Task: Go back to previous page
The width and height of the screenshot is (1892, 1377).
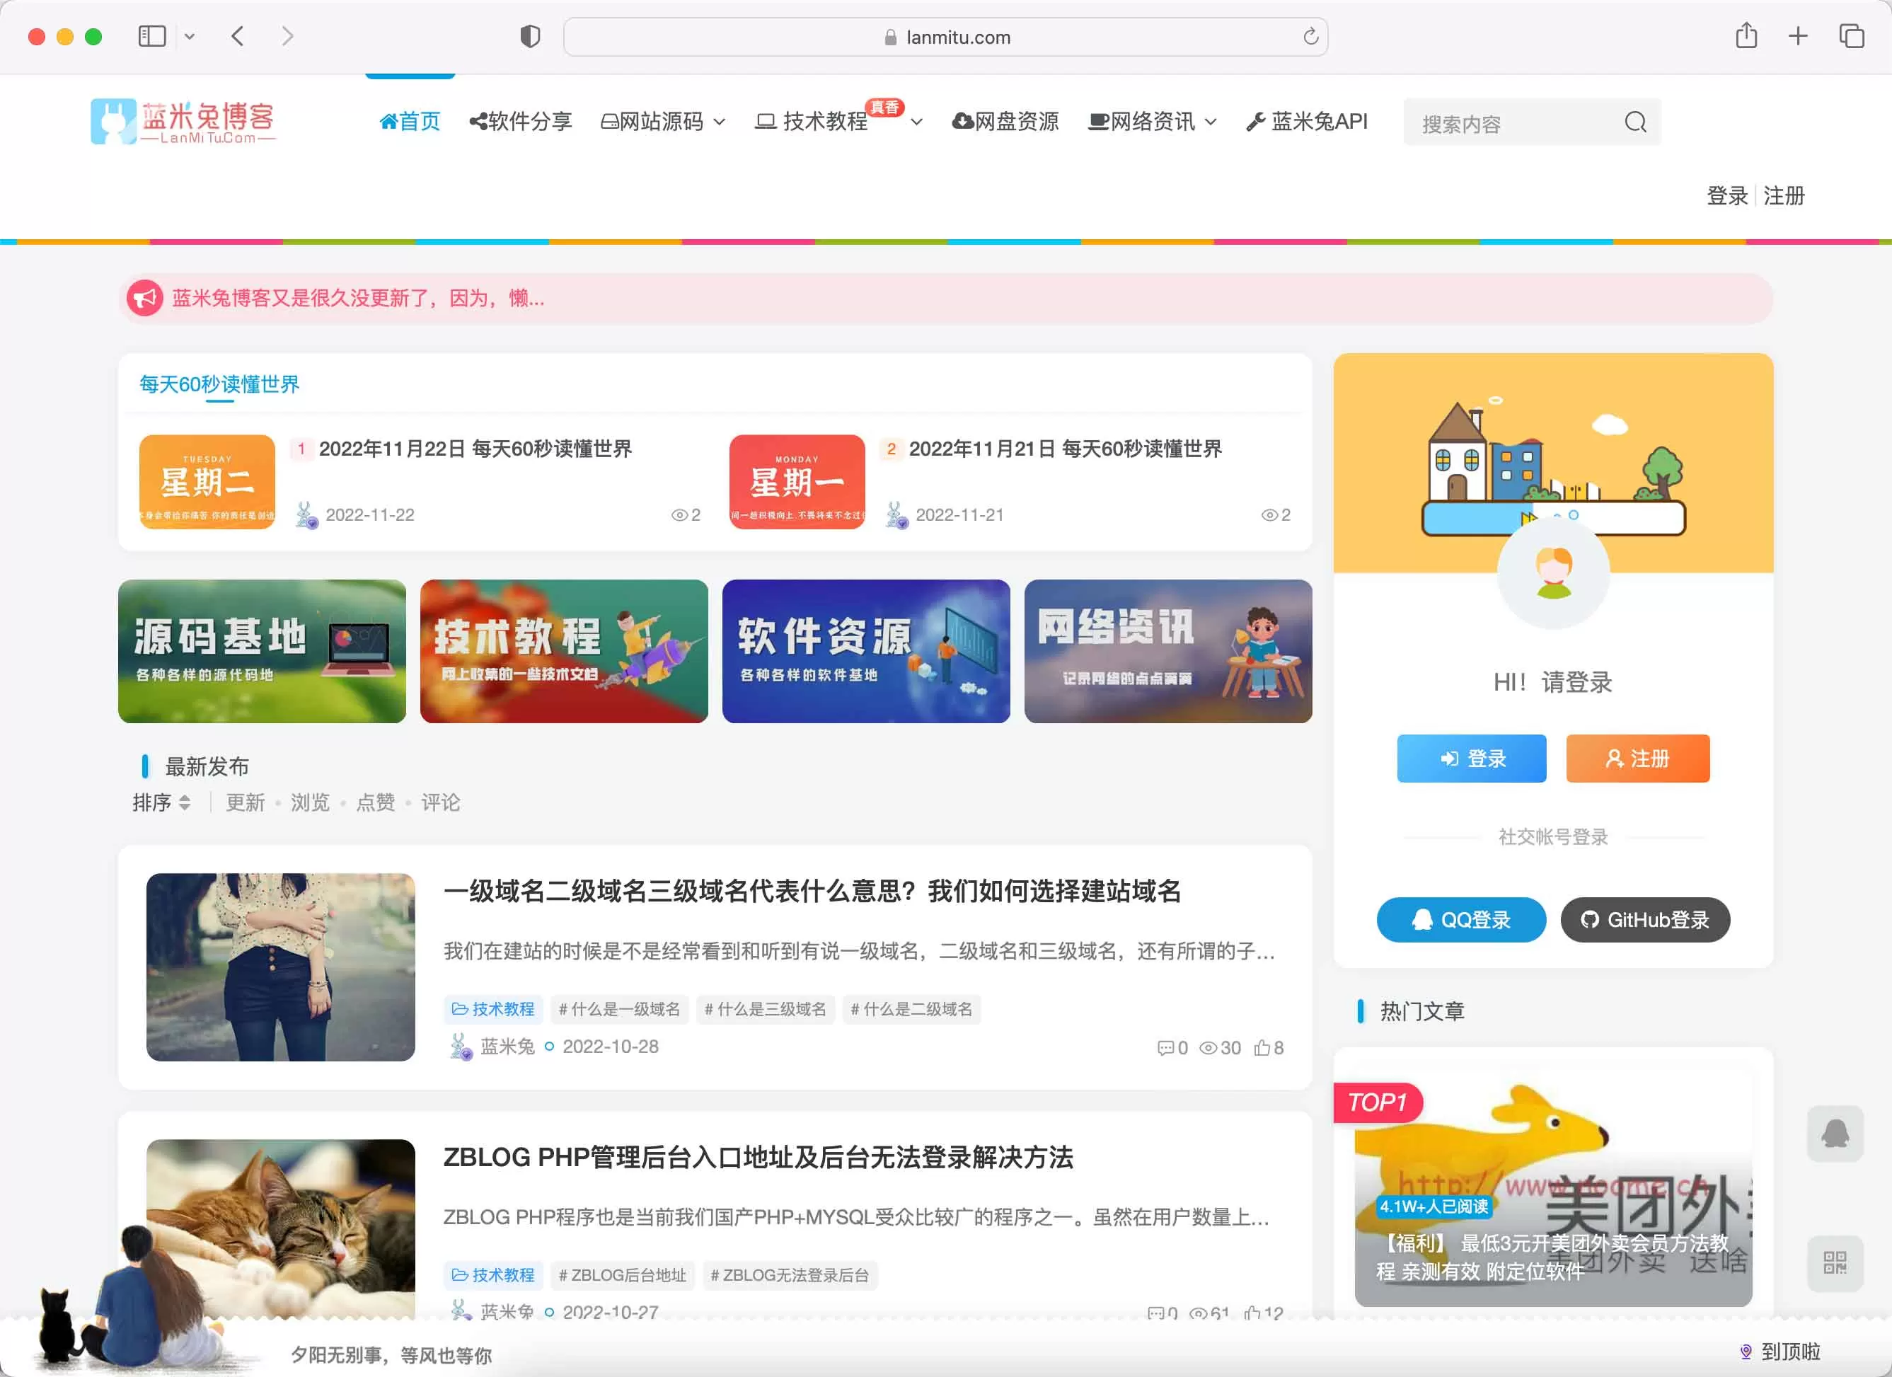Action: [x=238, y=37]
